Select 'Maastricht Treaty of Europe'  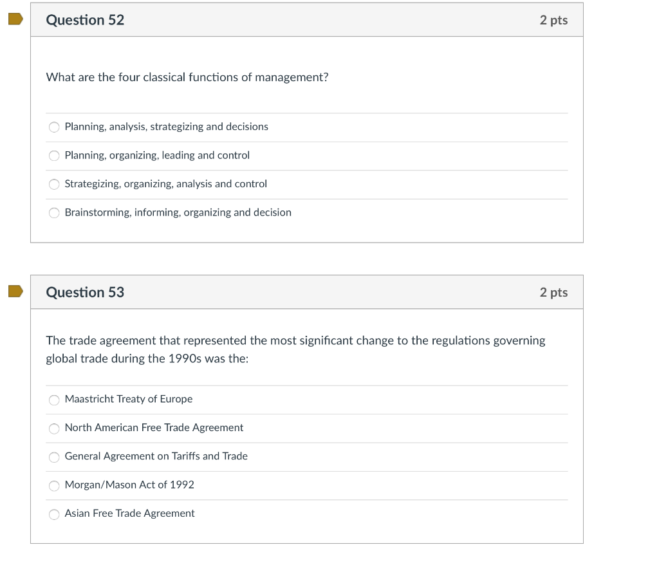[54, 400]
